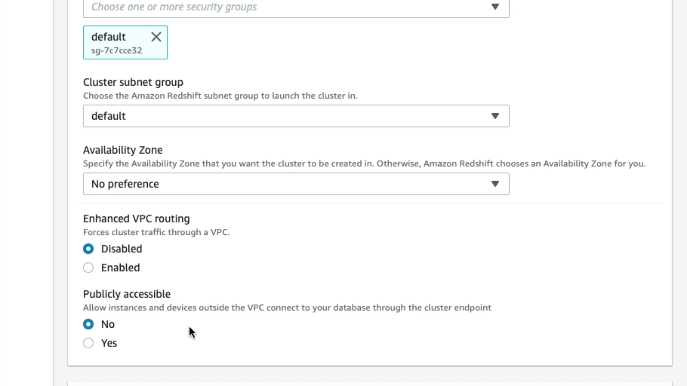The image size is (687, 386).
Task: Click the Availability Zone heading
Action: tap(123, 150)
